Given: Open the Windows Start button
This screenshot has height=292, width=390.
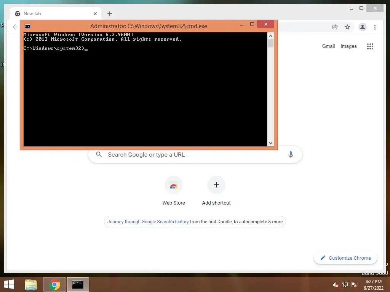Looking at the screenshot, I should coord(9,284).
